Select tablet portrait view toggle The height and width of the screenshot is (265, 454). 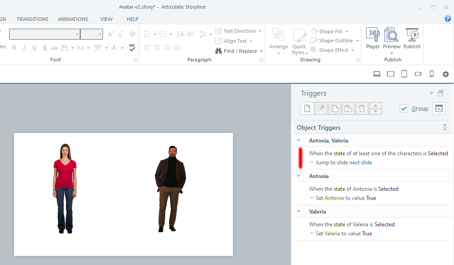coord(404,74)
